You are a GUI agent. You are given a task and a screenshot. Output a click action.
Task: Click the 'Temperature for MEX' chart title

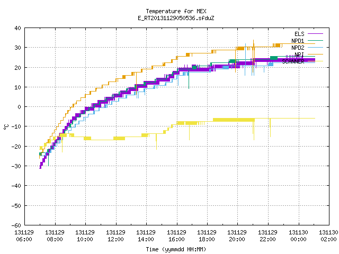(x=176, y=11)
